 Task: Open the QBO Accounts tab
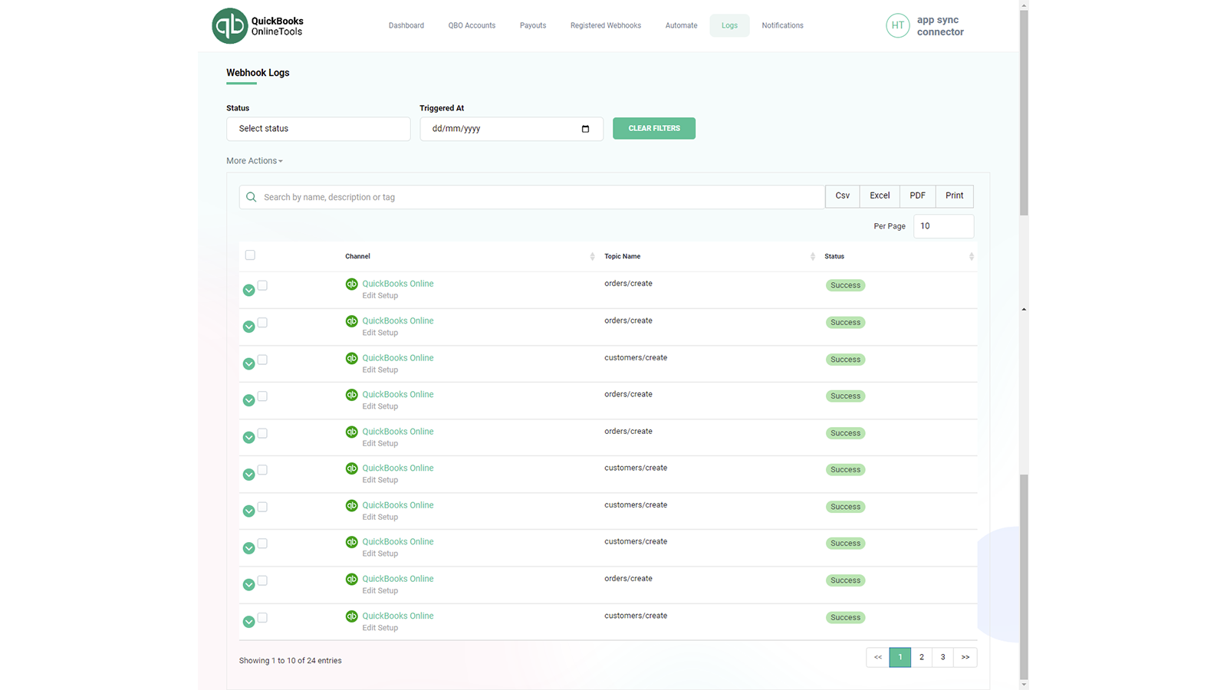472,25
